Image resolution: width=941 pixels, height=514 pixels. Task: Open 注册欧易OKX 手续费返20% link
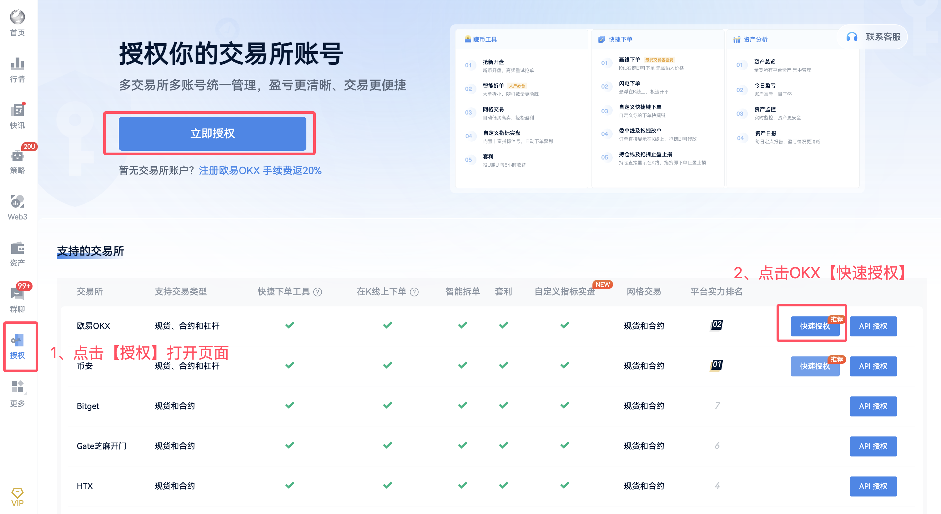pos(260,170)
